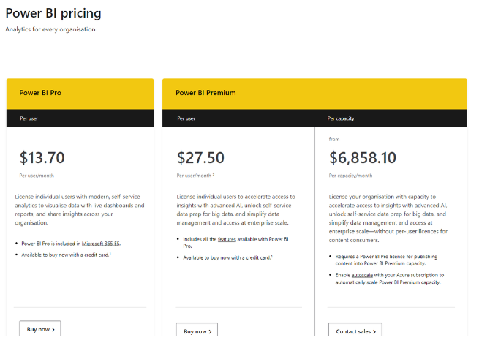Viewport: 479px width, 343px height.
Task: Select the Per user tab under Power BI Premium
Action: click(186, 118)
